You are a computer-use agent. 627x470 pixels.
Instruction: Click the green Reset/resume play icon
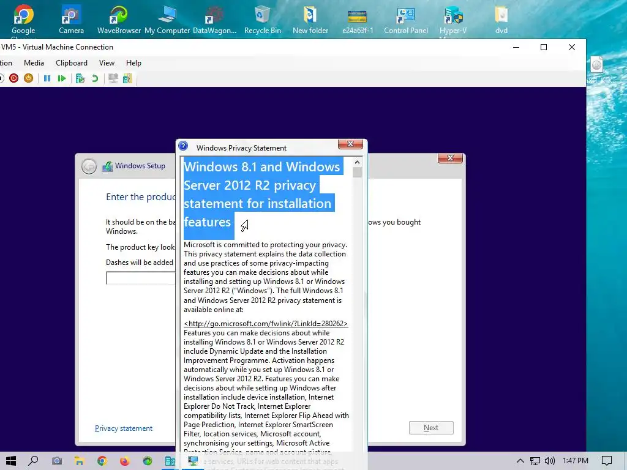pyautogui.click(x=62, y=78)
